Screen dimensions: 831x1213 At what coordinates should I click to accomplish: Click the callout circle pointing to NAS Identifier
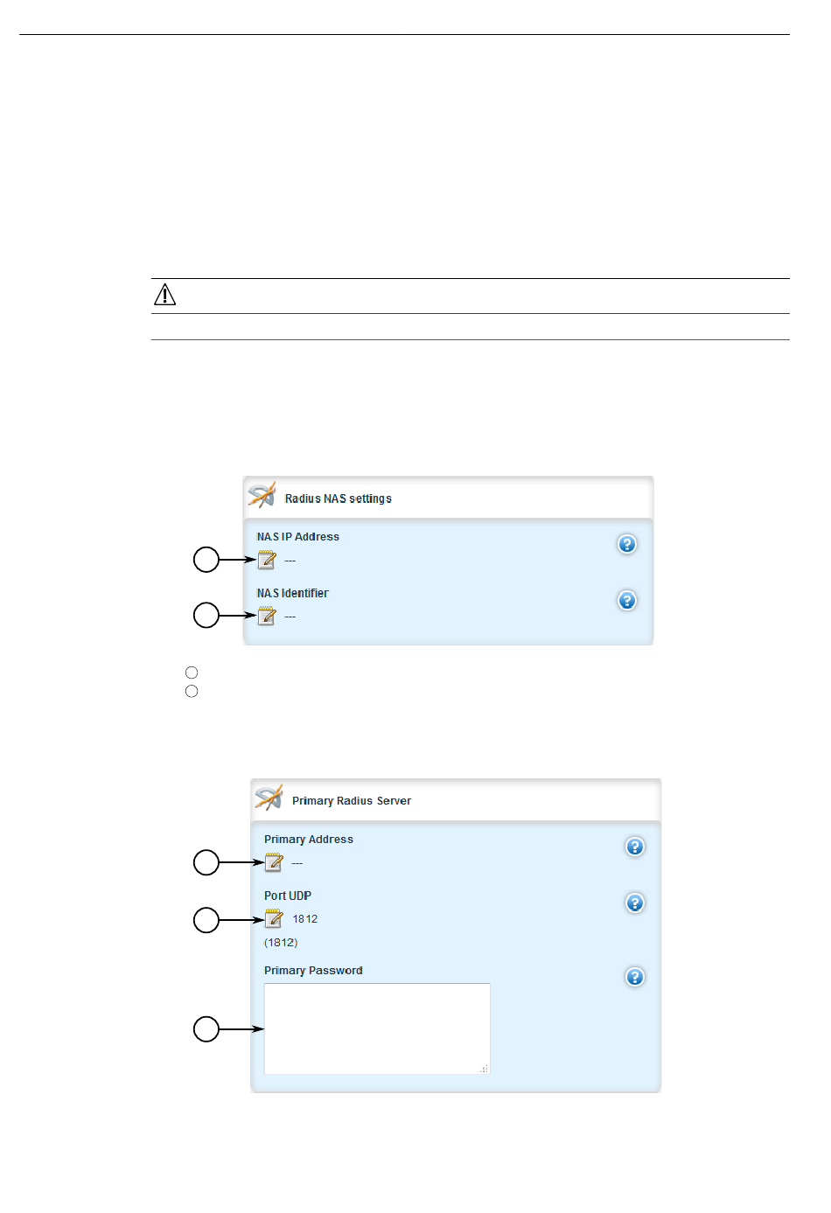click(206, 616)
